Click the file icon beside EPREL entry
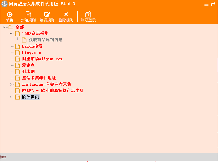The image size is (218, 162). [18, 91]
